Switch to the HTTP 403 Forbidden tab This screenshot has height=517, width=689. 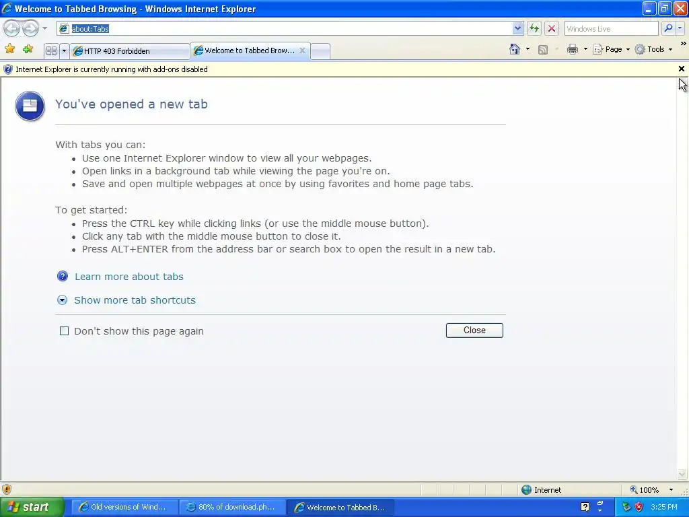tap(130, 51)
